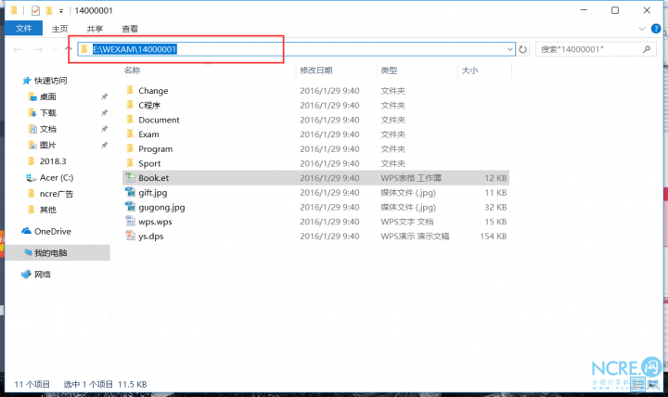Open the help question mark icon
Screen dimensions: 668x397
(656, 29)
